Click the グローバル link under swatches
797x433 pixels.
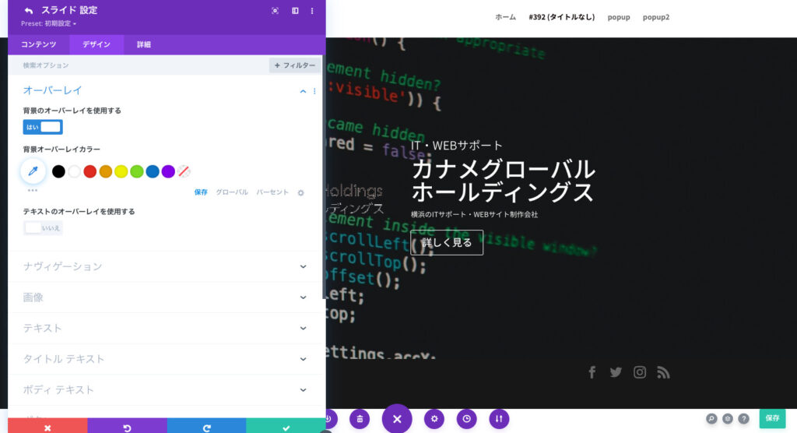(x=232, y=192)
